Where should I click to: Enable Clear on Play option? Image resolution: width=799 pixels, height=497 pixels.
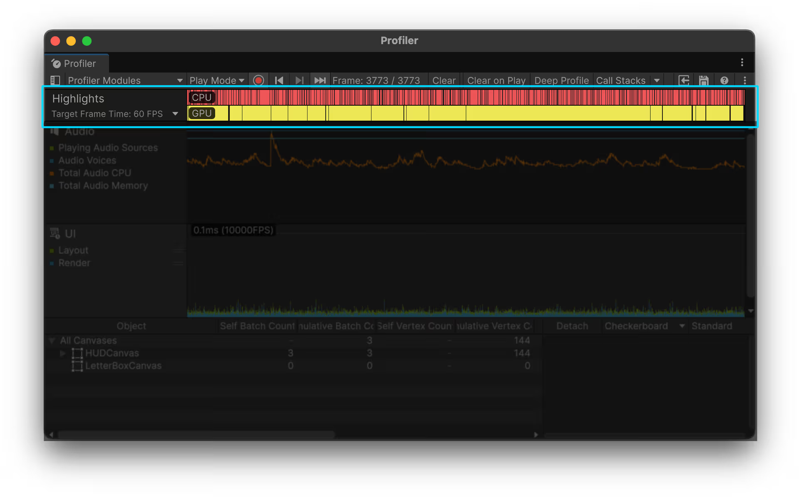coord(496,80)
